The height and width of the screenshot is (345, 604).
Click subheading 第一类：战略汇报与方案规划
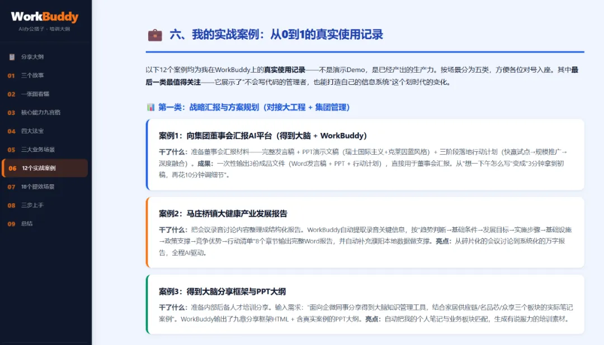pyautogui.click(x=254, y=107)
